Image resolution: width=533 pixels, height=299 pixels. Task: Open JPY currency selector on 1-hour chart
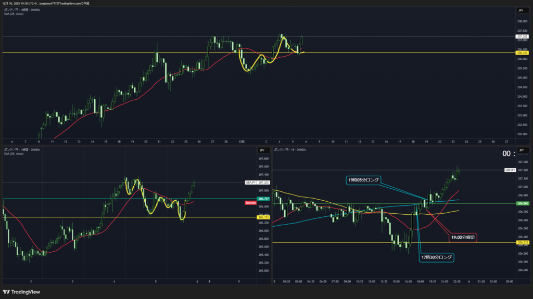pos(262,150)
